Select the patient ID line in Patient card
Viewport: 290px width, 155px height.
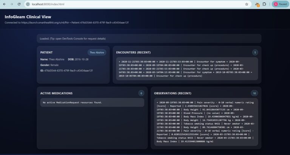[x=66, y=71]
